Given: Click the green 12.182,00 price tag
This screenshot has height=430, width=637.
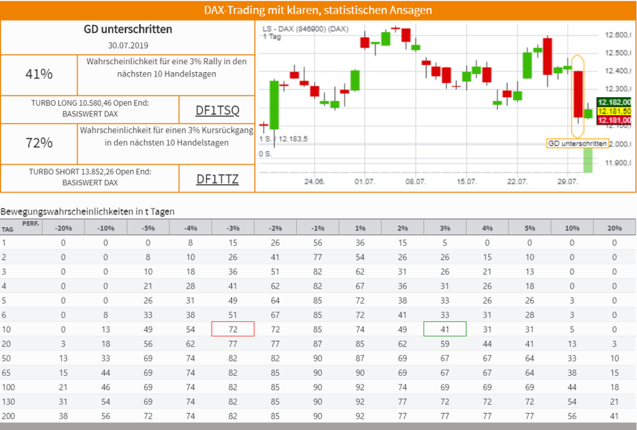Looking at the screenshot, I should pyautogui.click(x=614, y=102).
